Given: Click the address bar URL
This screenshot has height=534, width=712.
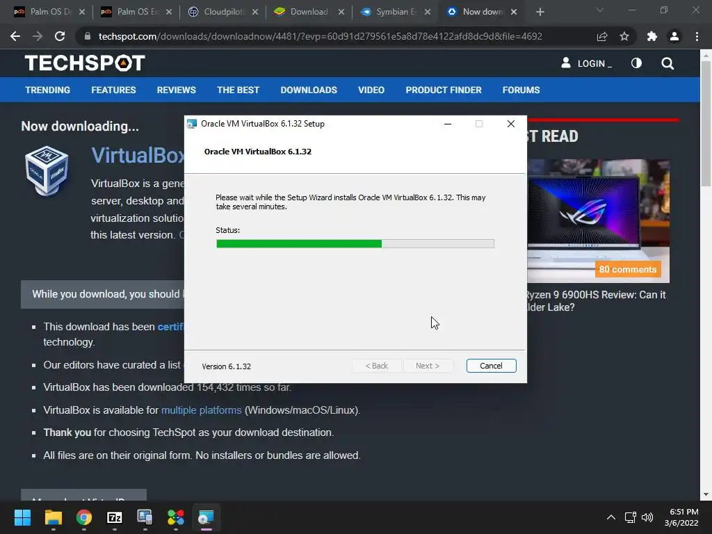Looking at the screenshot, I should click(320, 36).
